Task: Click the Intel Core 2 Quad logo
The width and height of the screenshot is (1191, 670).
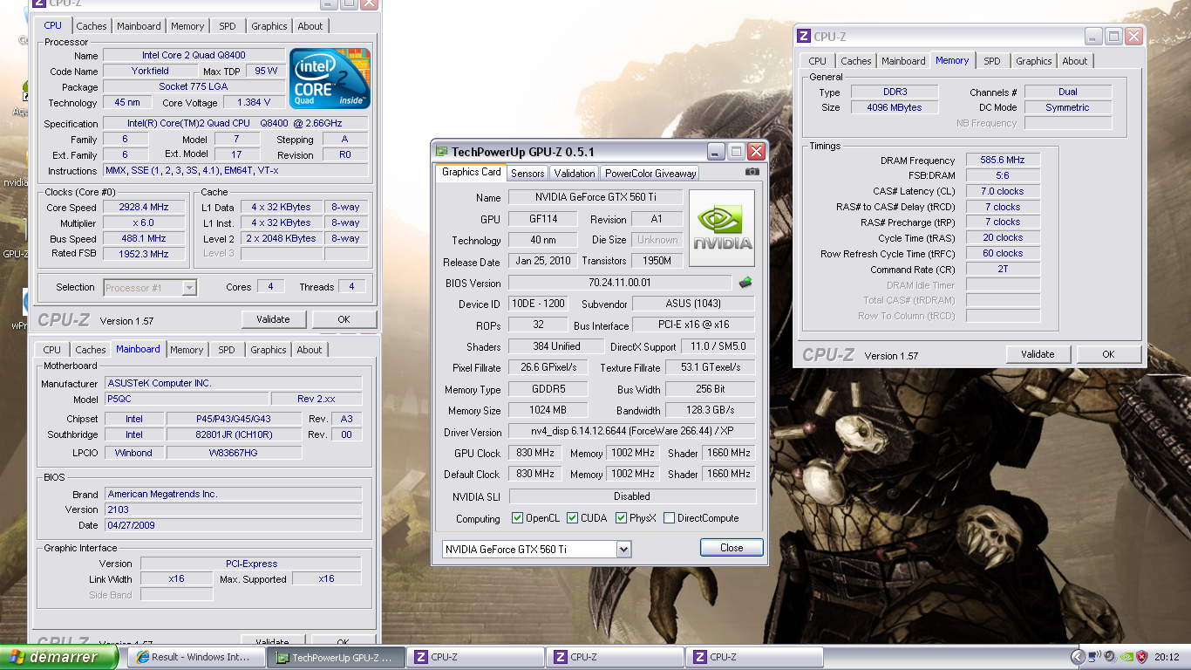Action: 330,79
